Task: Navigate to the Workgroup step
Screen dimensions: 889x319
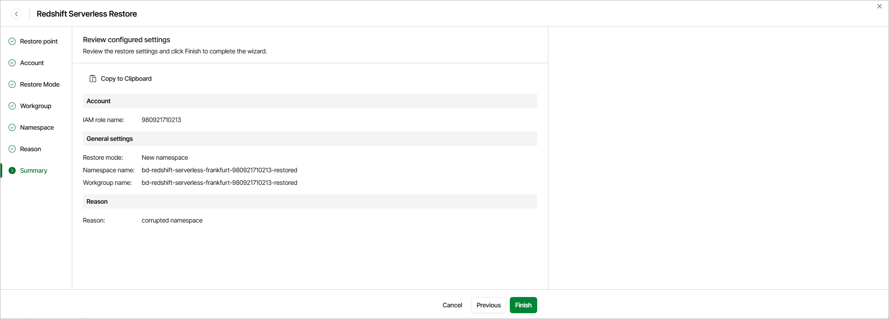Action: 35,106
